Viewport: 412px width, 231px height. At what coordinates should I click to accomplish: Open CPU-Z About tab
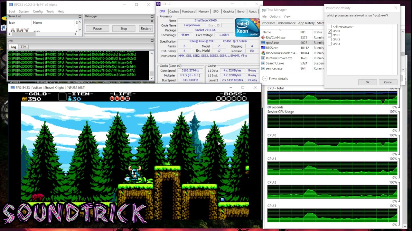(253, 12)
